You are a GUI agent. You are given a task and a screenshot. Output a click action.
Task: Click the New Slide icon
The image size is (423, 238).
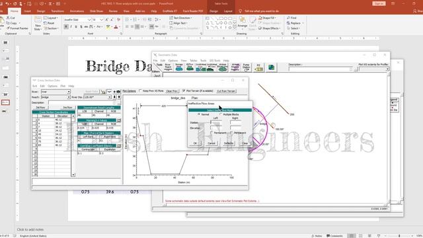[38, 20]
